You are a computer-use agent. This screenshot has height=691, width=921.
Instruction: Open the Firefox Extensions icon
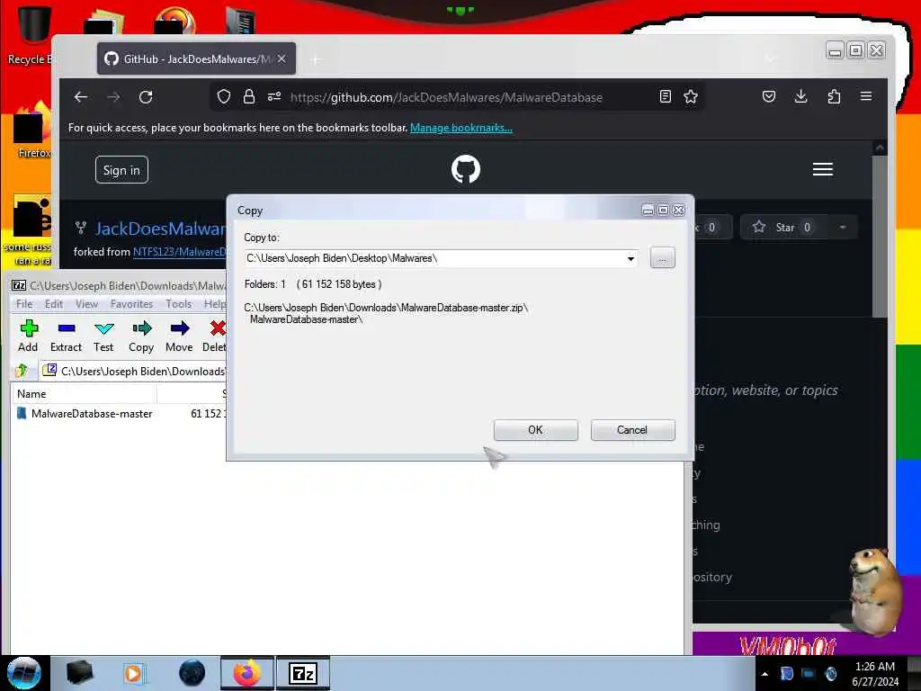coord(834,97)
